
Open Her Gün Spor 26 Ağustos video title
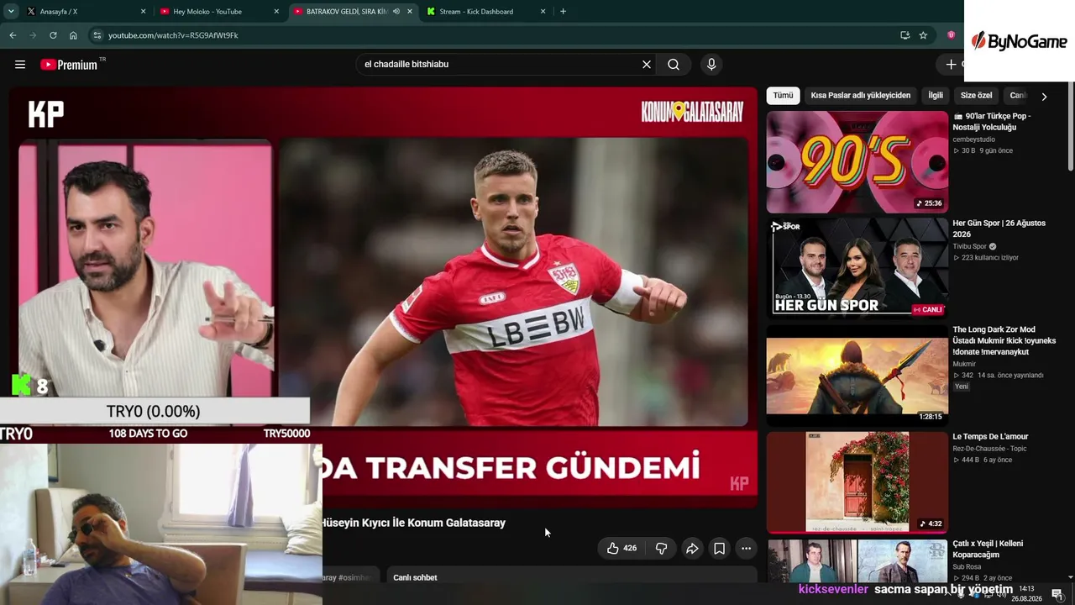999,229
